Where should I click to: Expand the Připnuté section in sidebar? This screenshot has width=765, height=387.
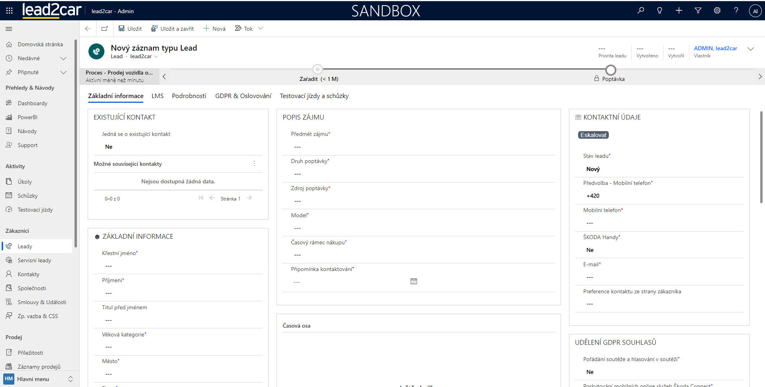tap(63, 72)
